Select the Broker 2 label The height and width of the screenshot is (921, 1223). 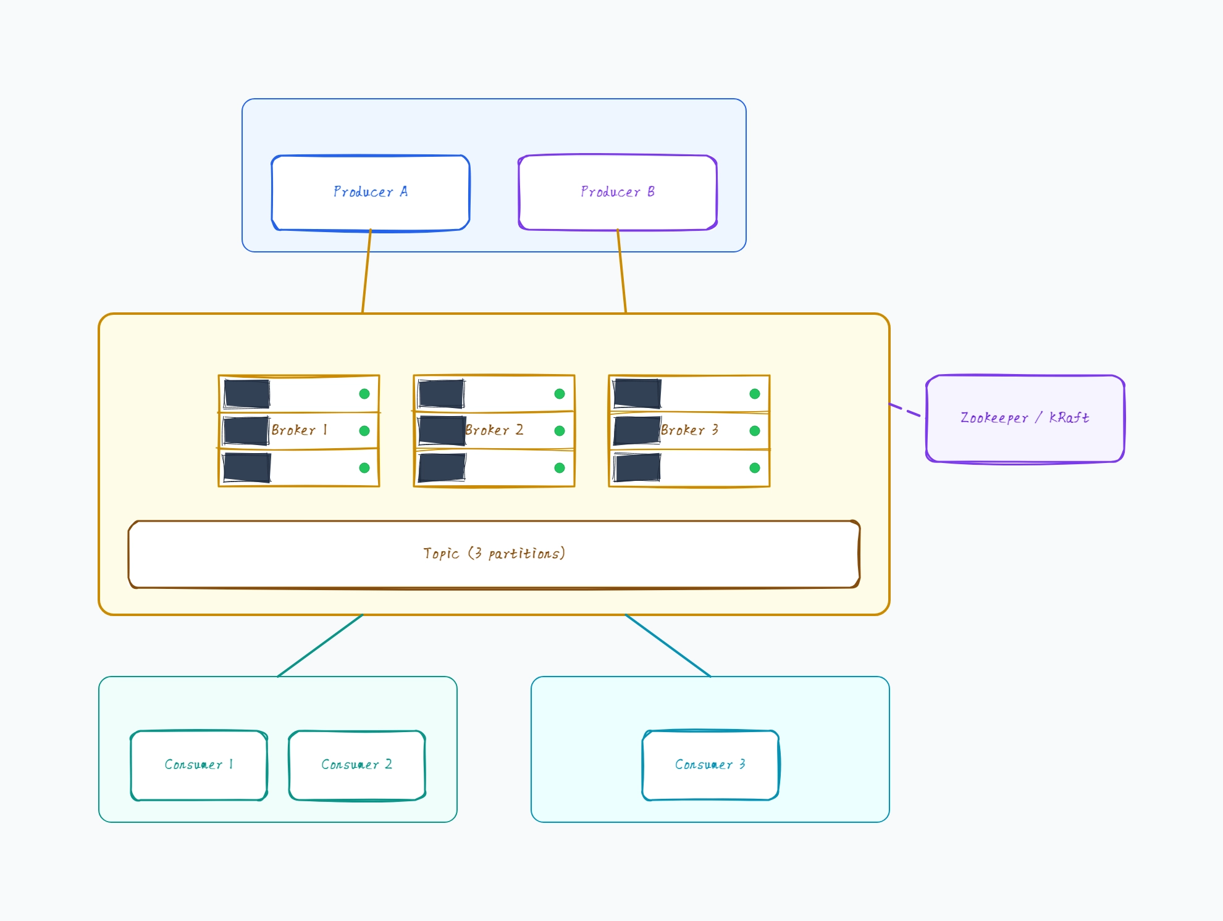point(494,430)
